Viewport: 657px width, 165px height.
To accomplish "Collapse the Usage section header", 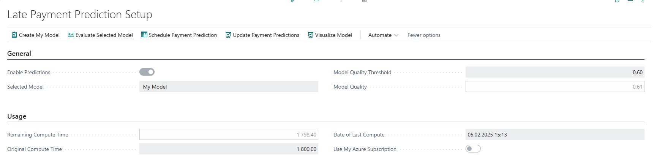I will pyautogui.click(x=17, y=116).
